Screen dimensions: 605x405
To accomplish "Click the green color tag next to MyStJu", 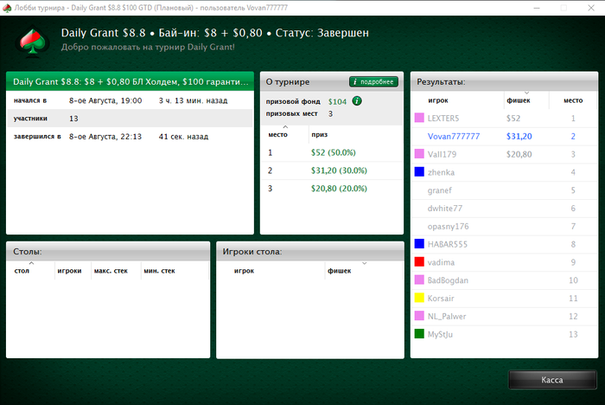I will 419,334.
